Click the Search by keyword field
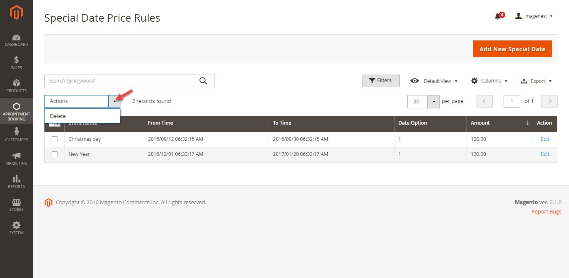This screenshot has width=569, height=278. [121, 81]
